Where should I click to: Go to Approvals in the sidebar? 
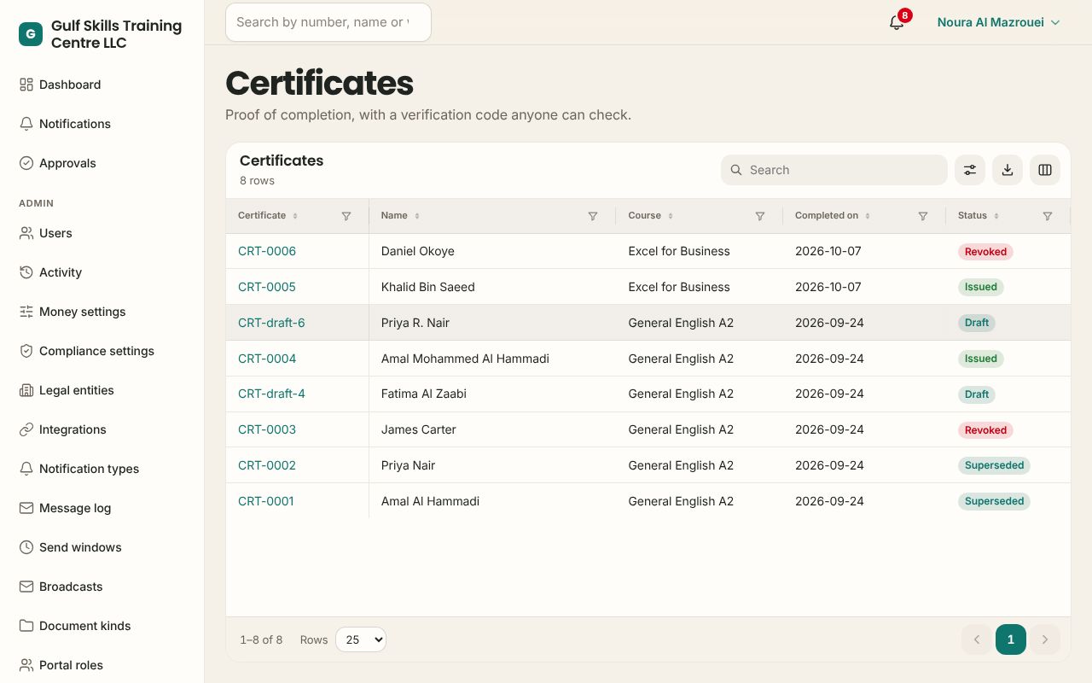coord(102,163)
